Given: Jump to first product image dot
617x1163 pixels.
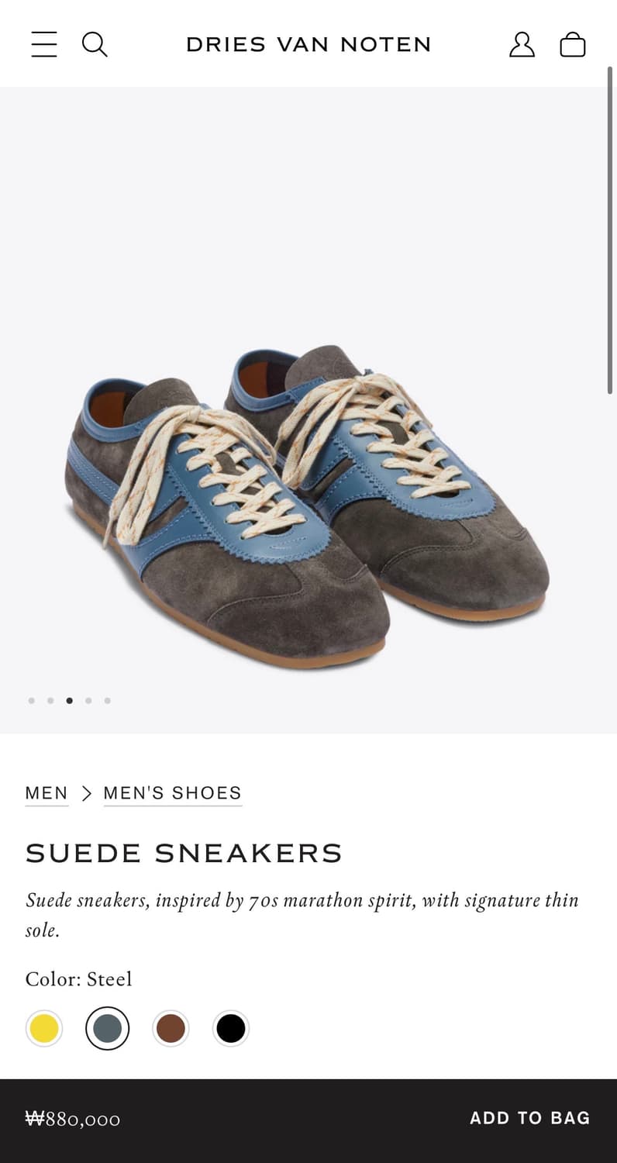Looking at the screenshot, I should pos(32,700).
